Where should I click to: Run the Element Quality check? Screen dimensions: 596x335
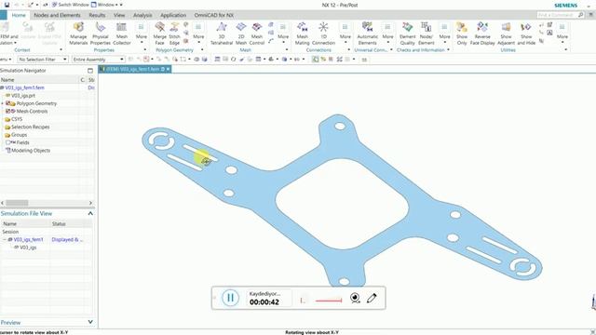point(408,33)
